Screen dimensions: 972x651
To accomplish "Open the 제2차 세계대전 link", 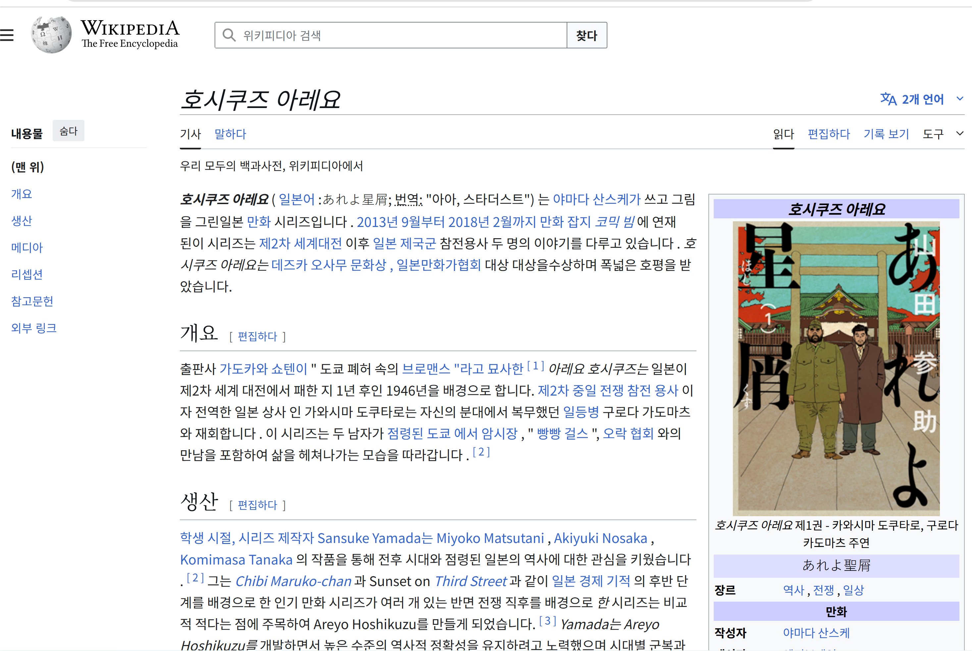I will coord(300,243).
